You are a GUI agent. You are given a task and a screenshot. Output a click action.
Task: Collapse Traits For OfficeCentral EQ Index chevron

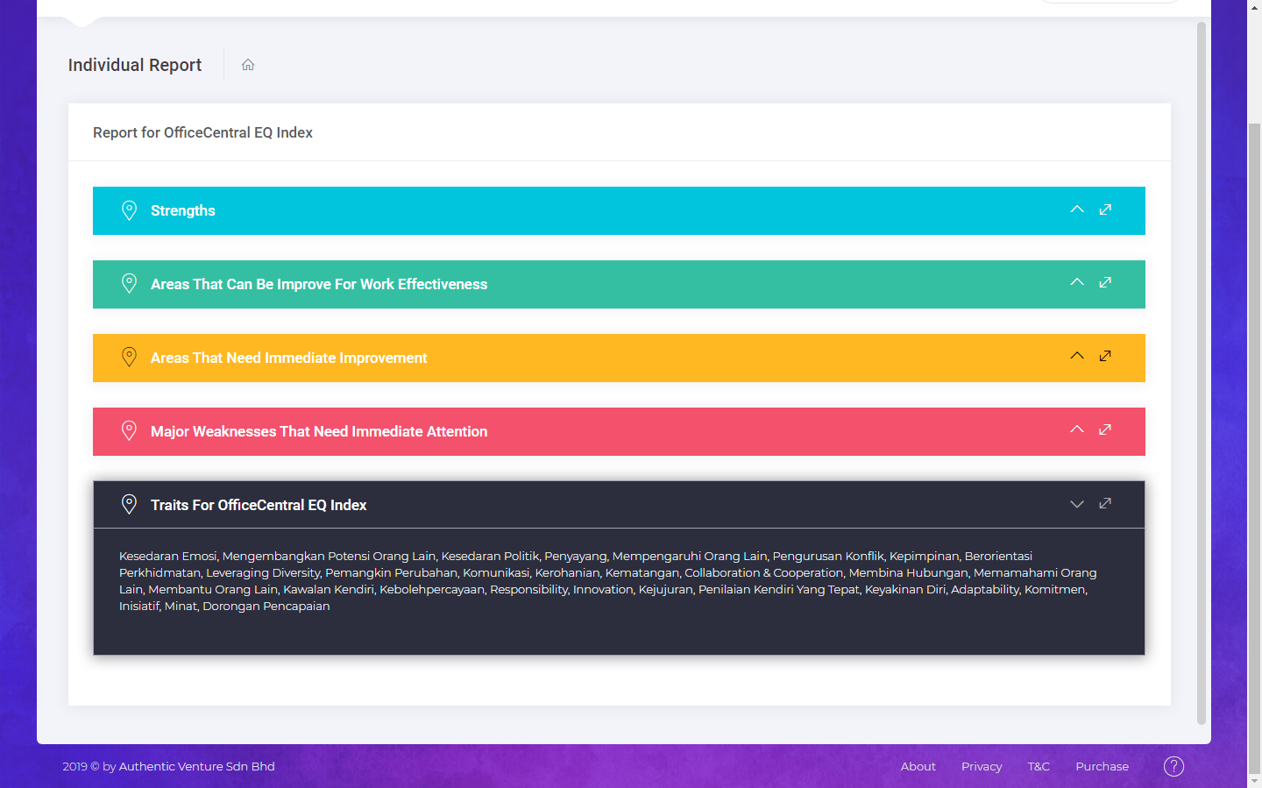[x=1077, y=504]
